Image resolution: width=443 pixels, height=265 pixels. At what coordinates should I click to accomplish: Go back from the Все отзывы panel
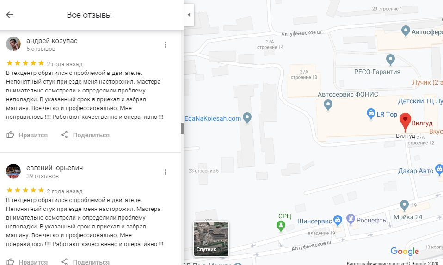(10, 15)
